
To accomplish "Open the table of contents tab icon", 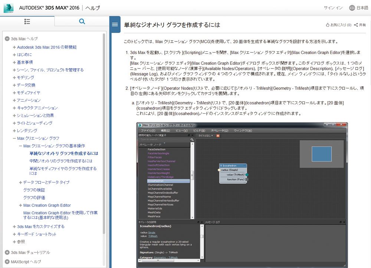I will [27, 21].
